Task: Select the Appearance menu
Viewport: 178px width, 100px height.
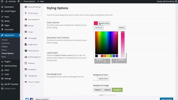Action: (x=10, y=35)
